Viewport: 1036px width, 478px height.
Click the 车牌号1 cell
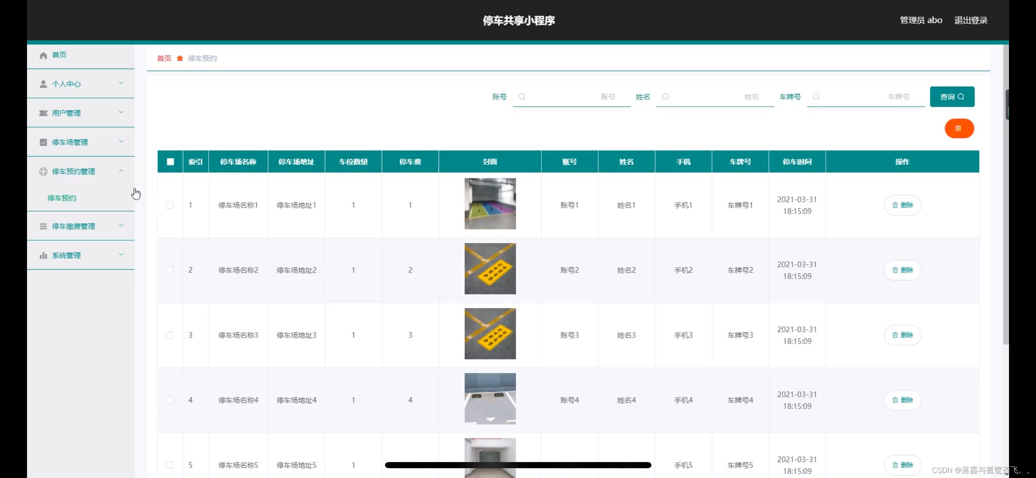point(740,205)
